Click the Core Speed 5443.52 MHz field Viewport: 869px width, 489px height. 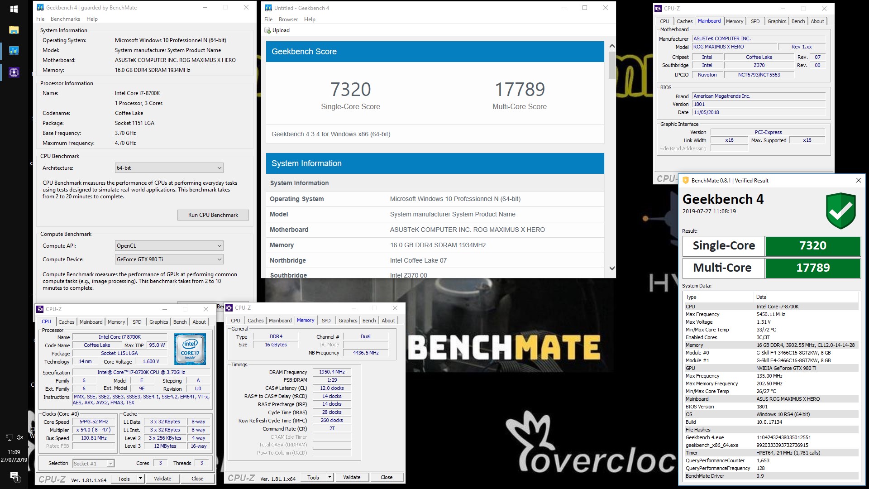pyautogui.click(x=94, y=422)
